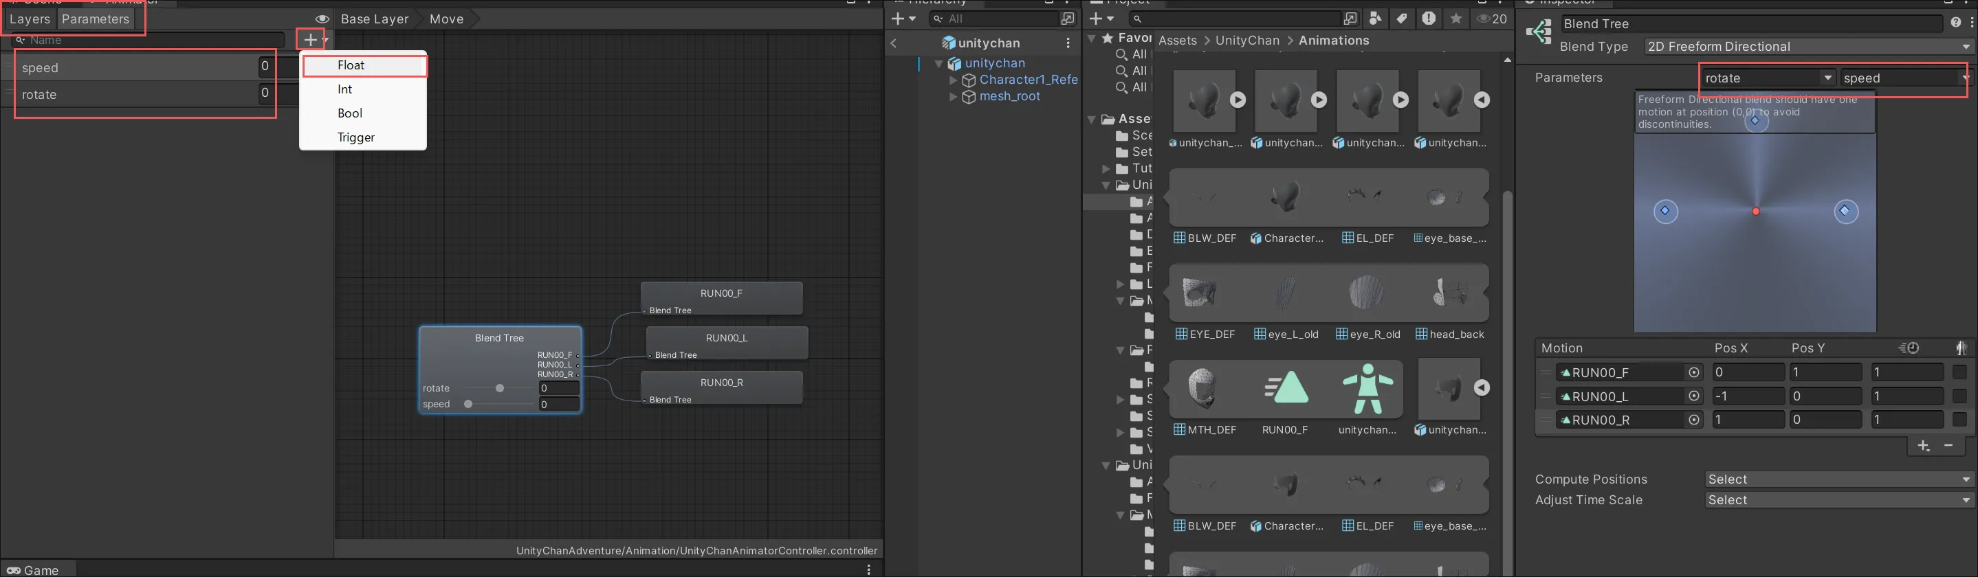Click the add parameter plus button in Animator
The image size is (1978, 577).
click(x=311, y=40)
